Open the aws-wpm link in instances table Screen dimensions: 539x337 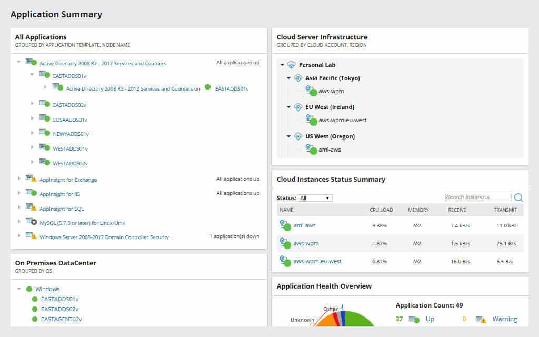click(306, 243)
